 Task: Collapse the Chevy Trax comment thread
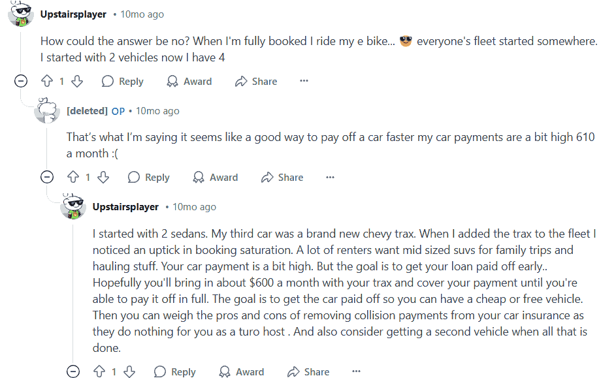[x=73, y=371]
